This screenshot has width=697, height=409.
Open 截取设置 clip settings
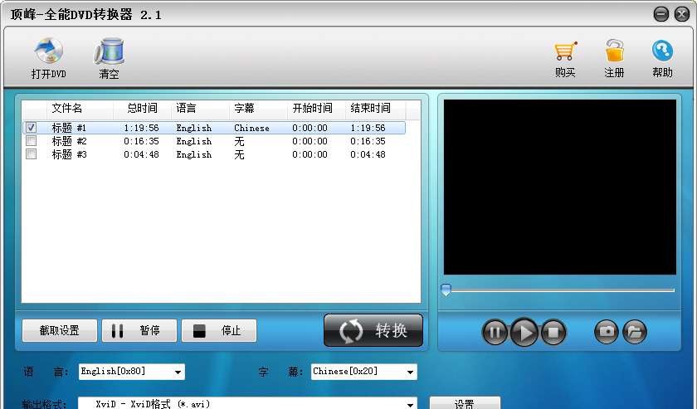(x=60, y=331)
